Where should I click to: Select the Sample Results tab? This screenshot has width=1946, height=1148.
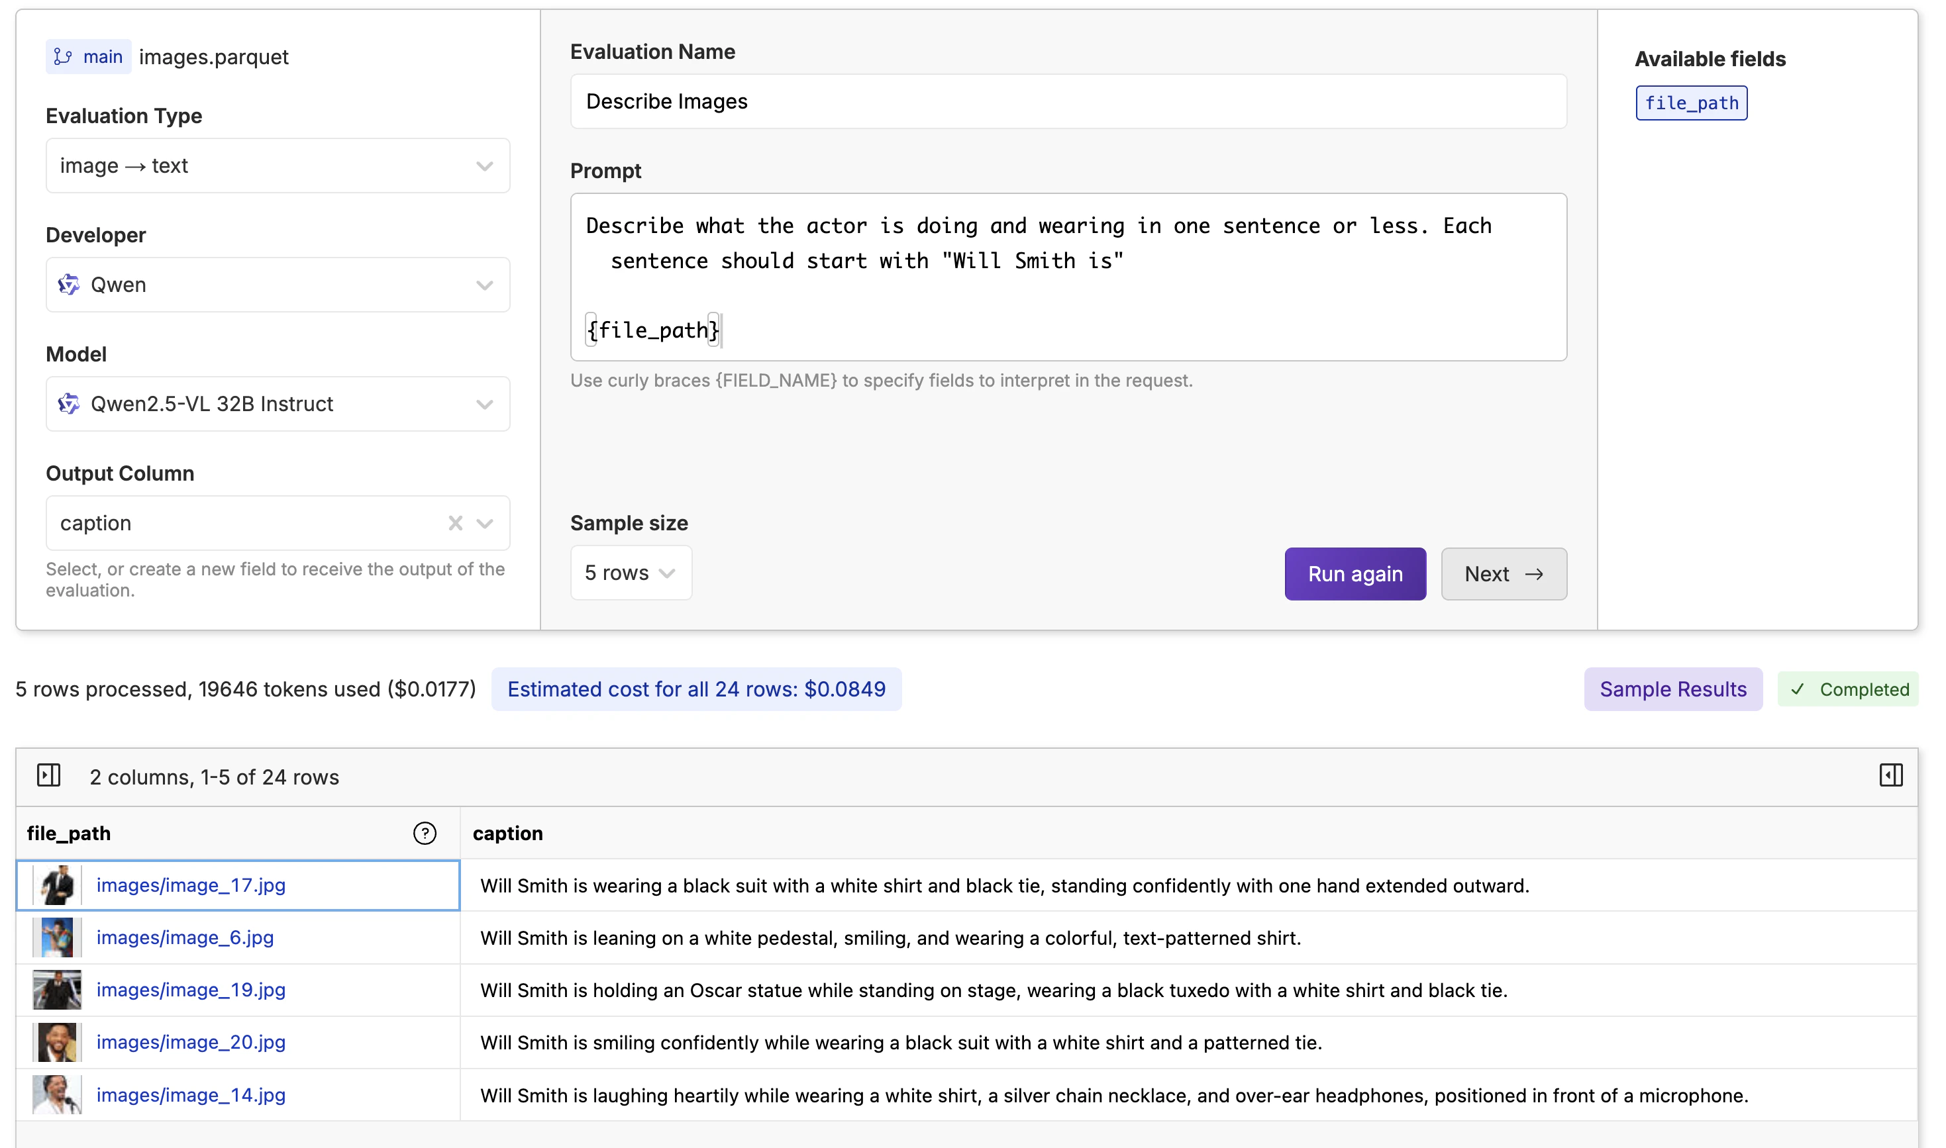pos(1672,689)
